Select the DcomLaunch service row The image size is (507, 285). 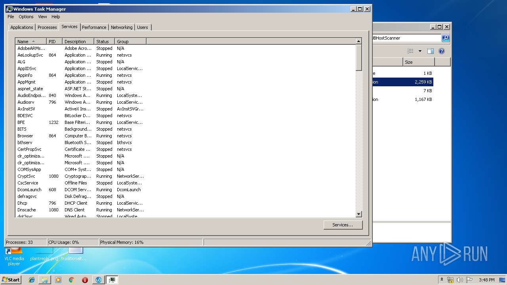185,190
